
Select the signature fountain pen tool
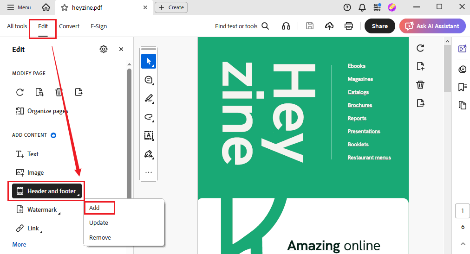149,154
